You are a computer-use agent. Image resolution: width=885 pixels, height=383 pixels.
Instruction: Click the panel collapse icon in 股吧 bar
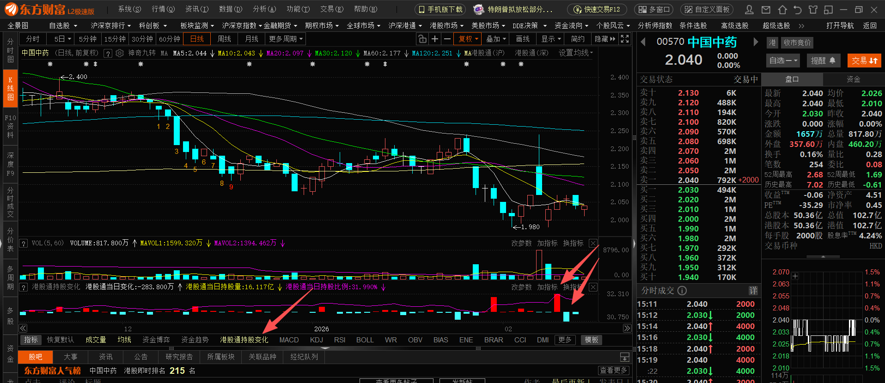tap(625, 357)
